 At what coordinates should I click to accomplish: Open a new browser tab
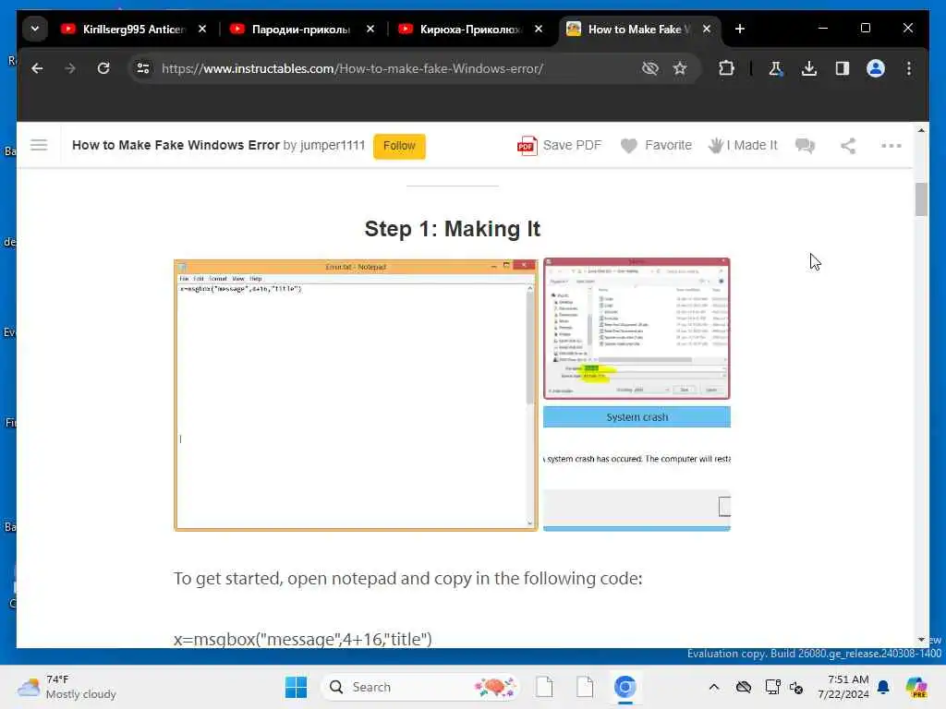740,29
